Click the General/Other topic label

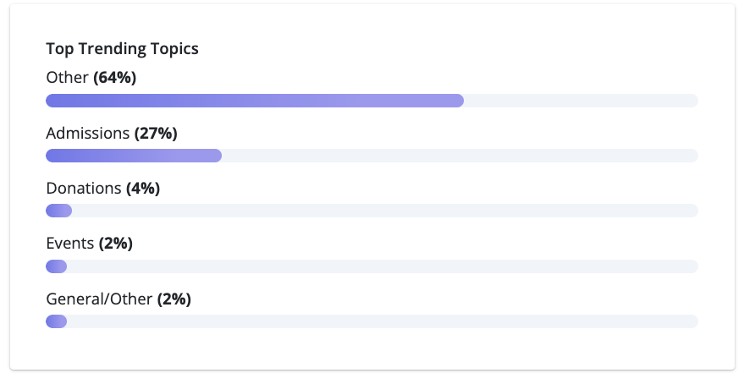pyautogui.click(x=99, y=299)
